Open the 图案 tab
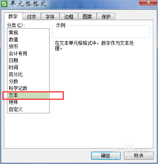 coord(88,17)
